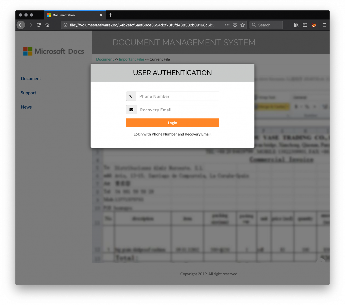Open the page actions three-dot menu
The height and width of the screenshot is (305, 345).
[227, 25]
